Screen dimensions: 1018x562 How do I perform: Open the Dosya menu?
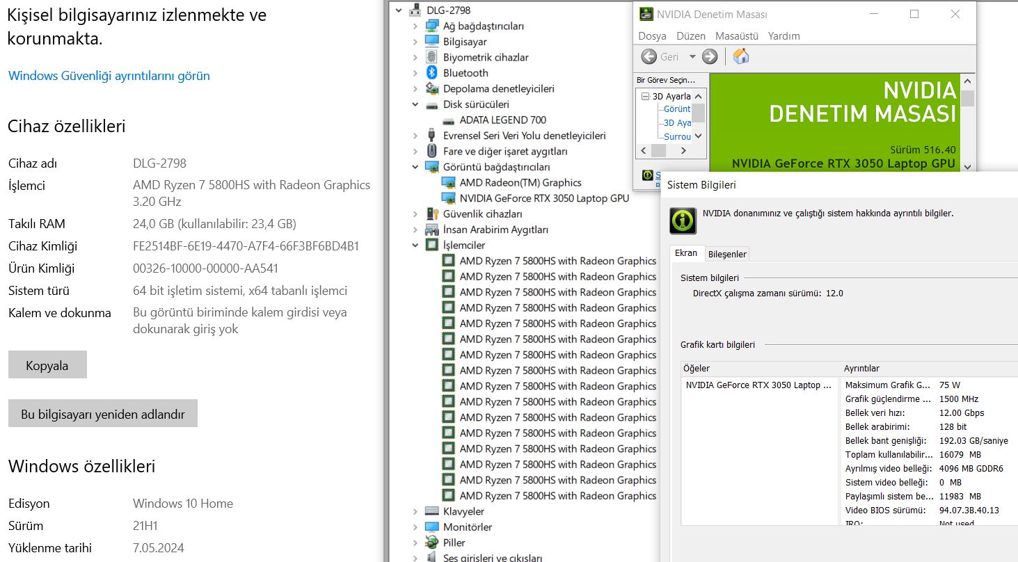[652, 35]
